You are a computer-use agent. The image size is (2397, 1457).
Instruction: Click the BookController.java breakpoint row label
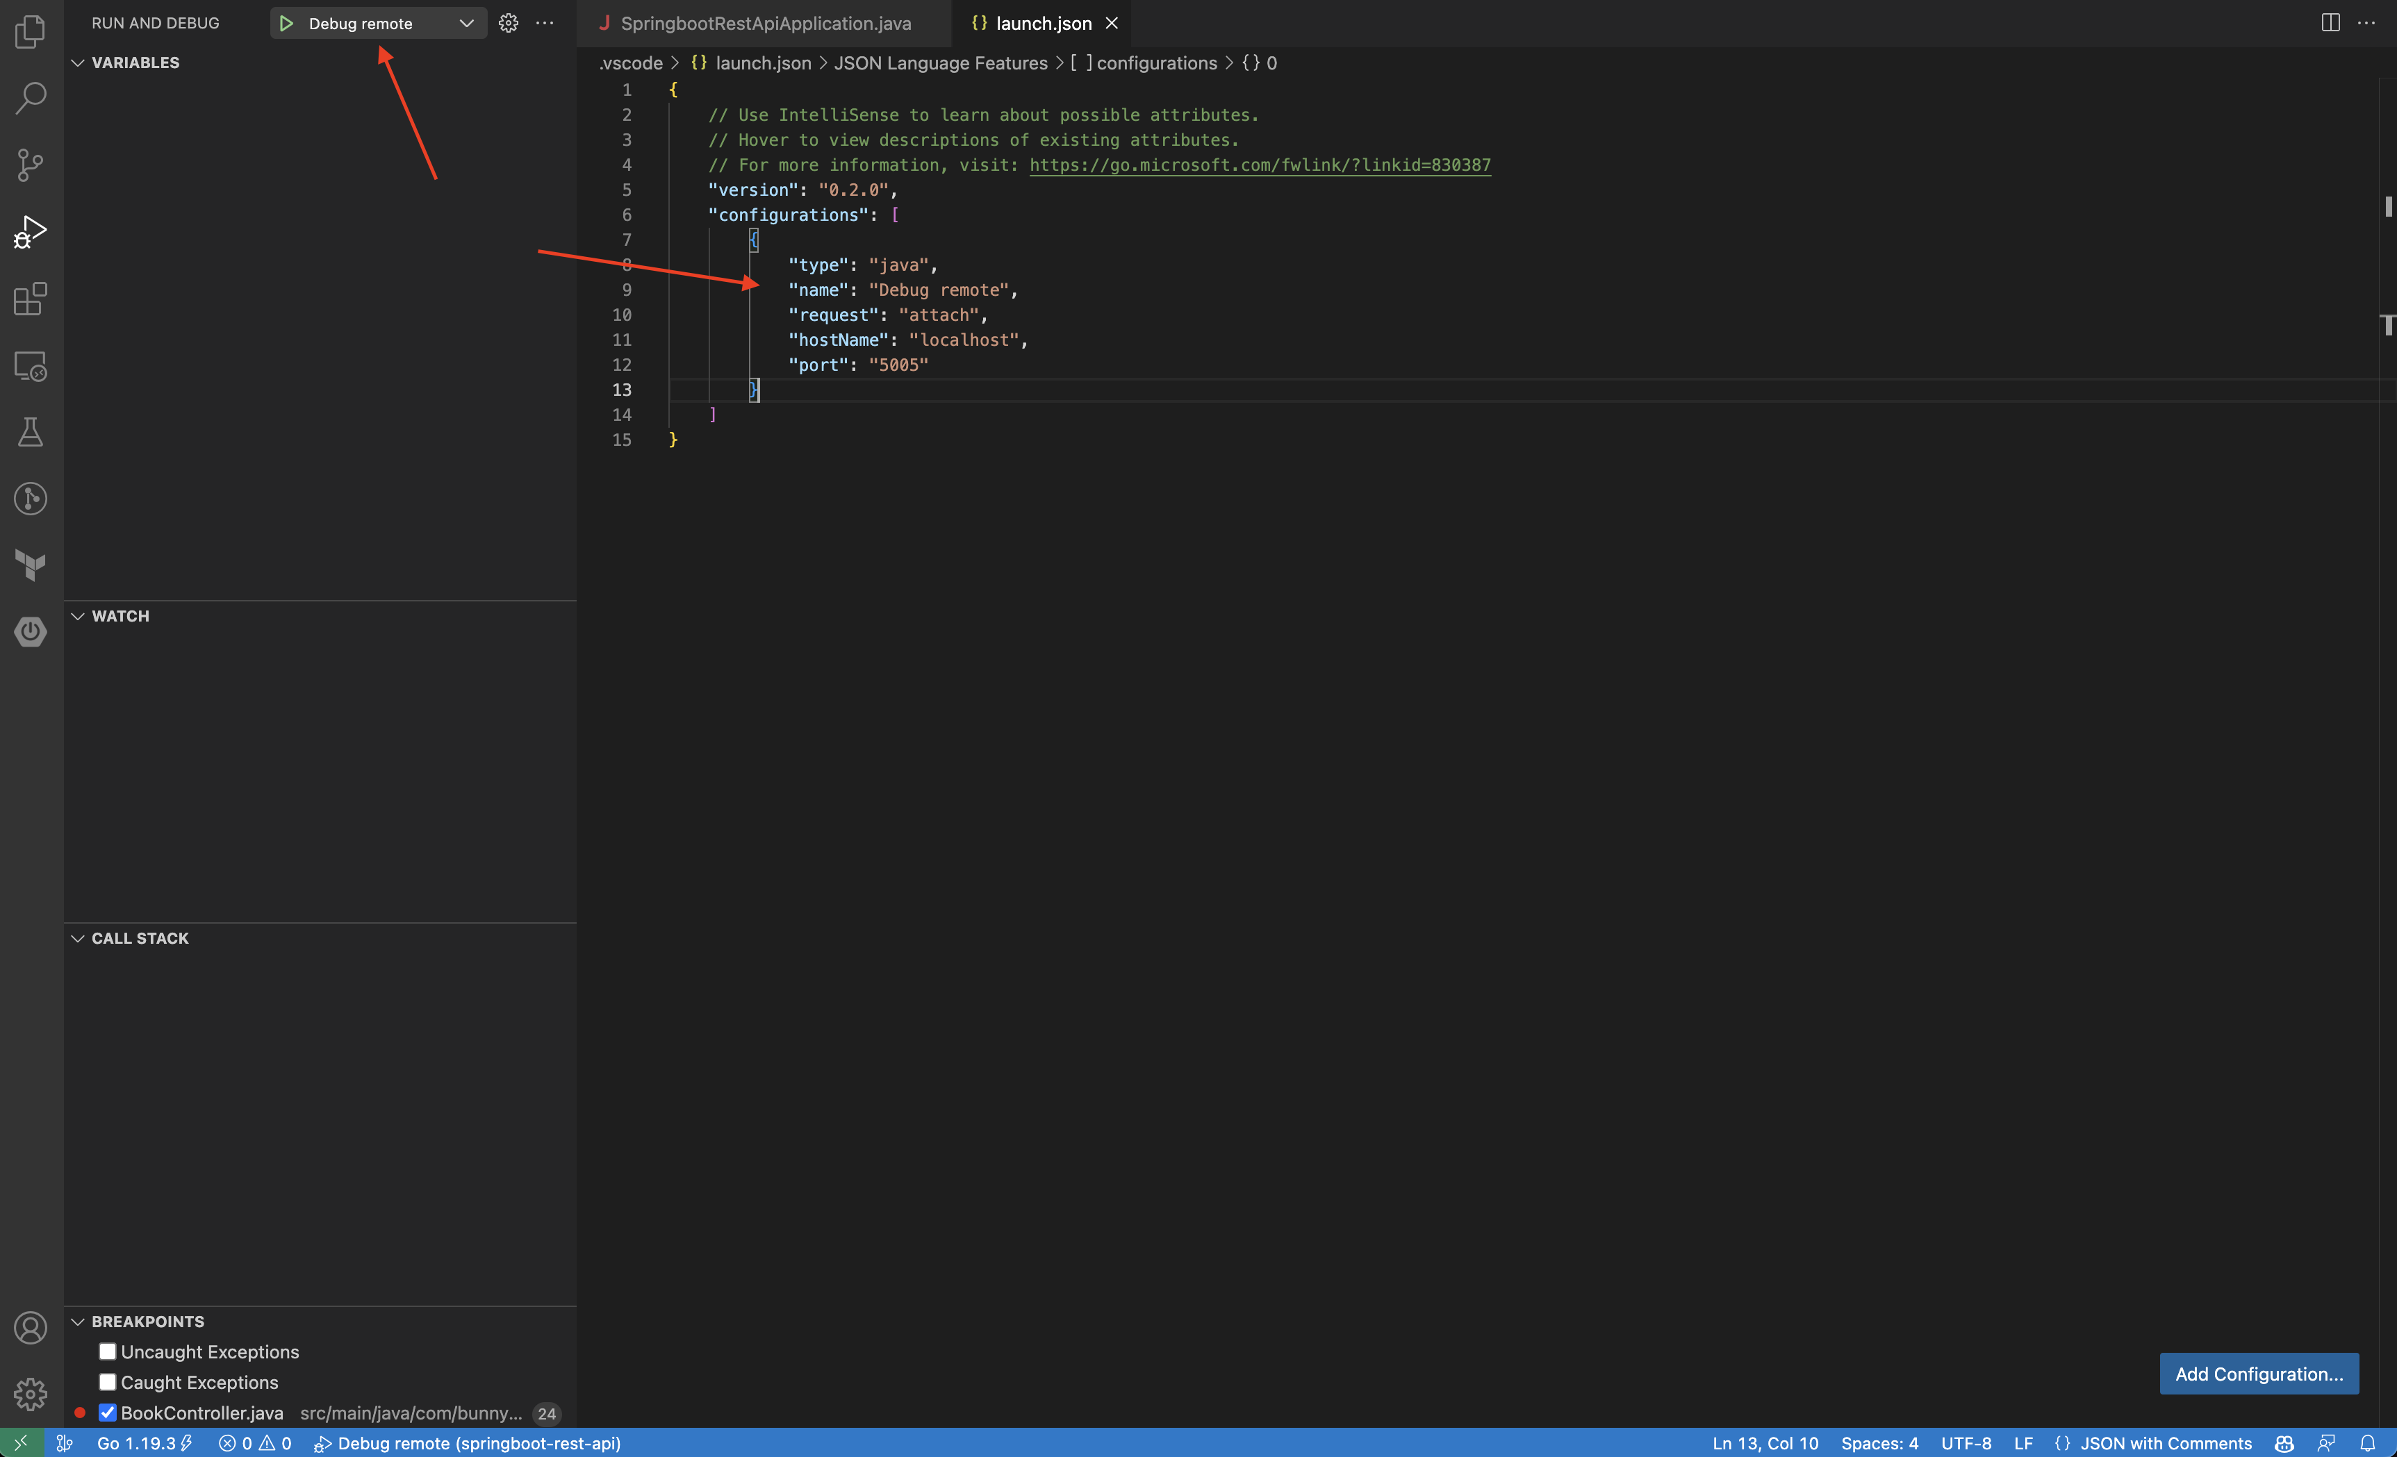click(x=201, y=1413)
